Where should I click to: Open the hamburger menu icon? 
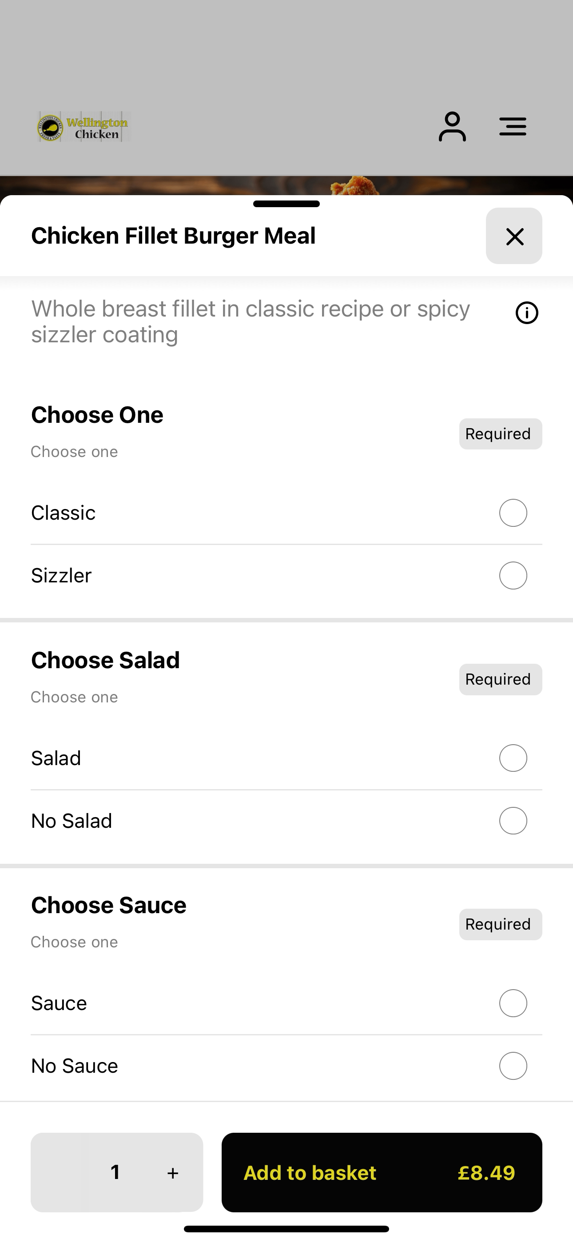coord(513,126)
